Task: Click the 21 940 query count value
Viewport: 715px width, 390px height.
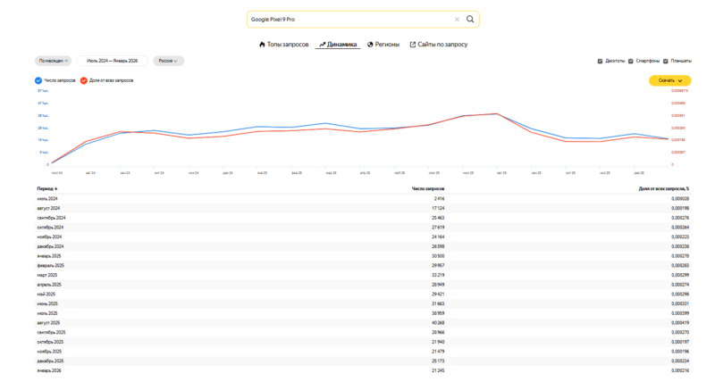Action: coord(438,342)
